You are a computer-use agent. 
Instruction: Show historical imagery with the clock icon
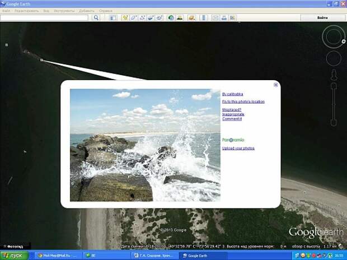pos(171,18)
